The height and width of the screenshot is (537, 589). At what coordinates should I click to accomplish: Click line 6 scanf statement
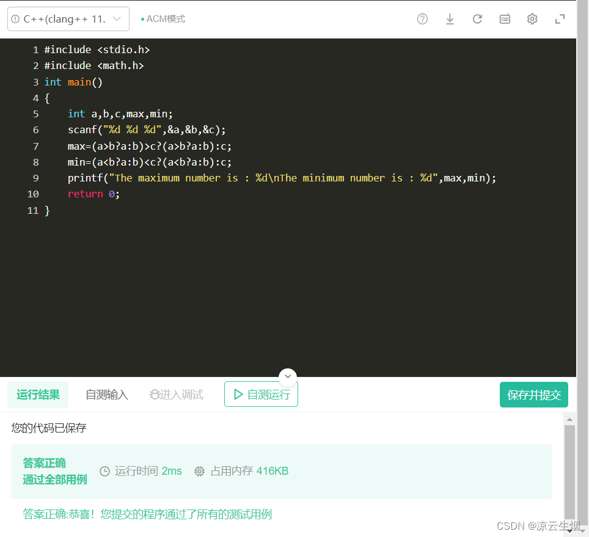tap(147, 130)
